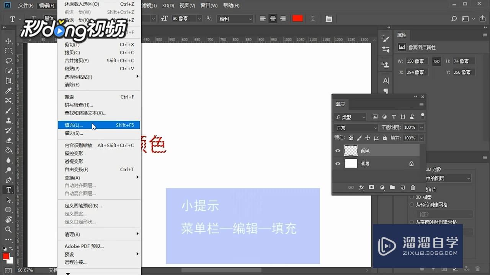Image resolution: width=490 pixels, height=275 pixels.
Task: Select the Ellipse shape tool
Action: point(8,210)
